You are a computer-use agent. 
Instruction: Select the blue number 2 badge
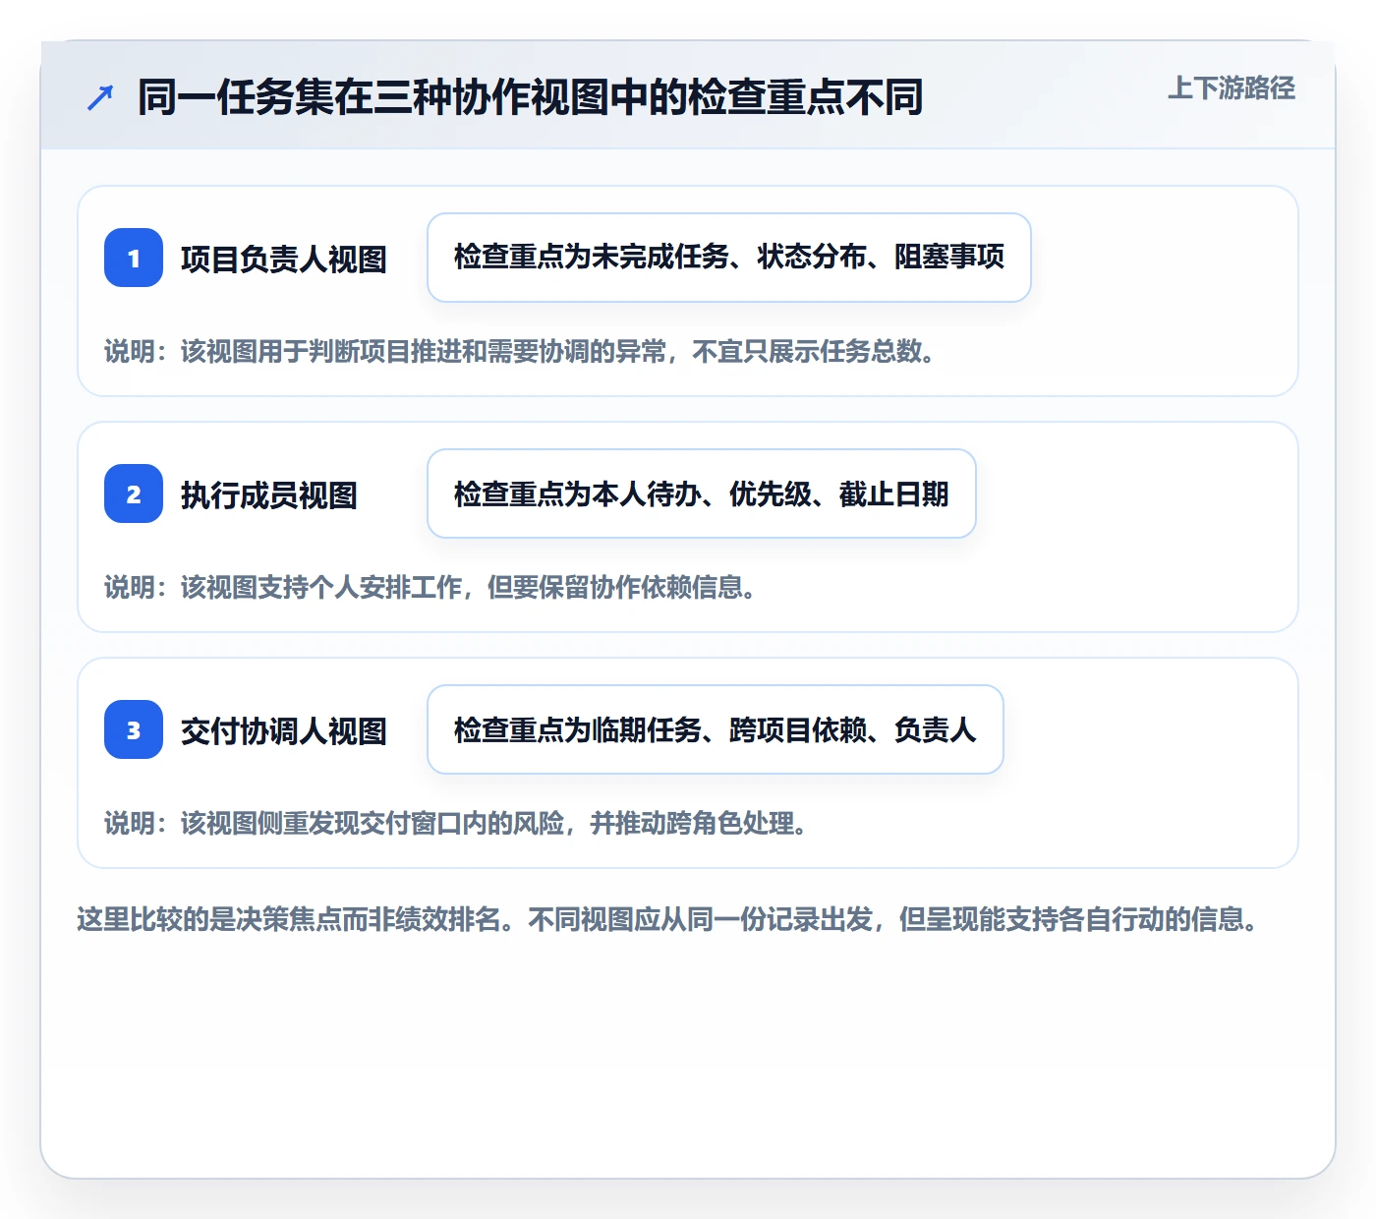pos(134,493)
